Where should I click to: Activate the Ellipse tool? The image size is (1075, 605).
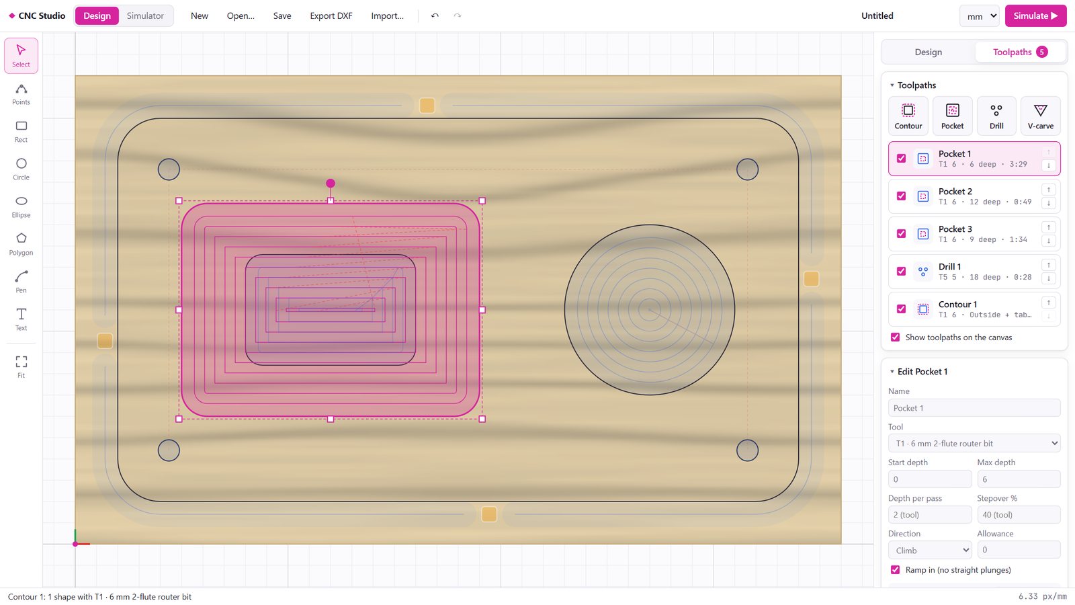pos(21,207)
